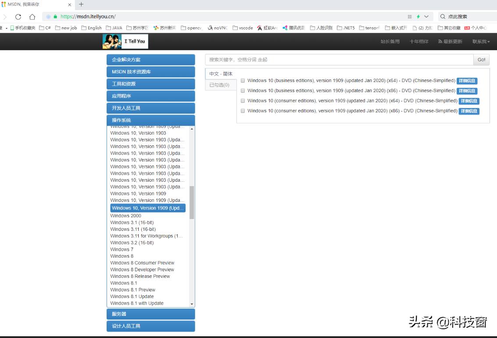Viewport: 497px width, 338px height.
Task: Click the forward navigation arrow
Action: coord(5,17)
